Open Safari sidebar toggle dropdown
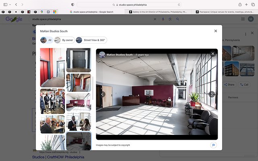 click(x=10, y=4)
